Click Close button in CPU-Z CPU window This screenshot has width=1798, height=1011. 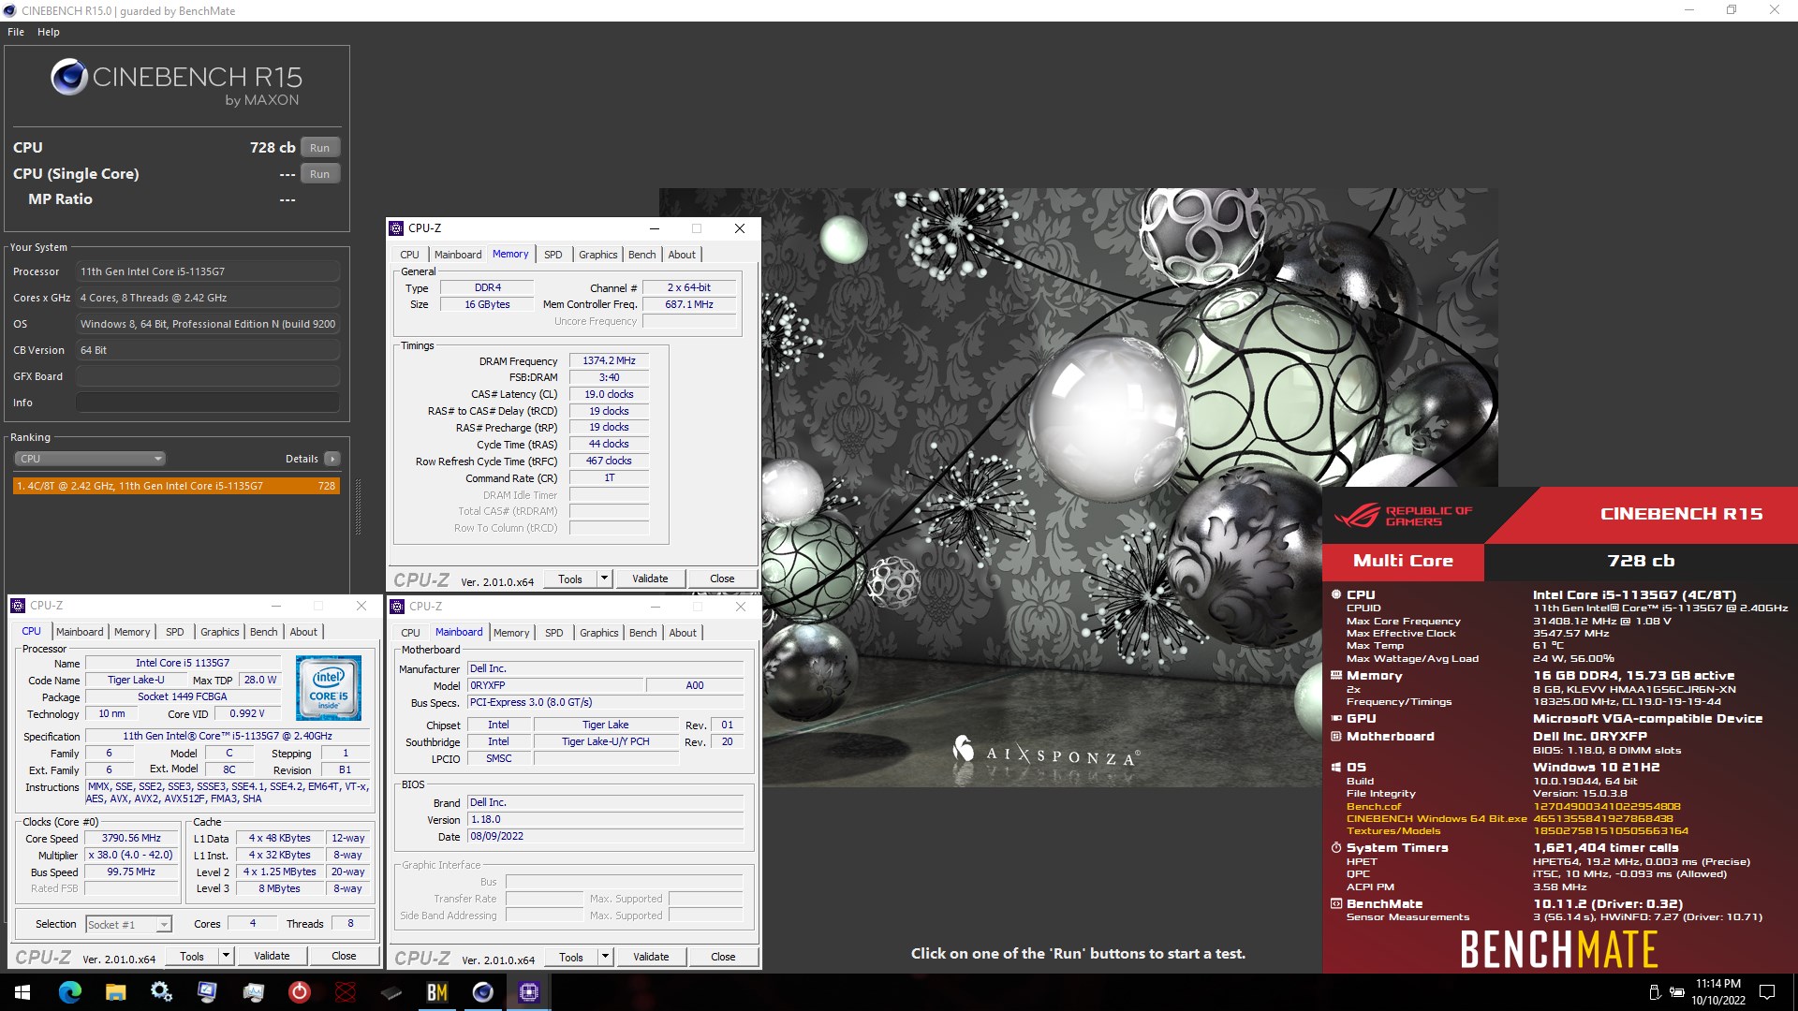tap(344, 956)
